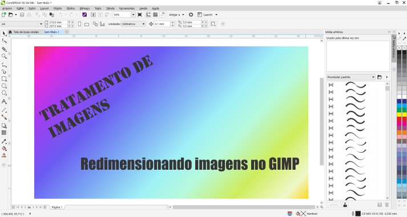
Task: Create a new document with New icon
Action: tap(4, 15)
